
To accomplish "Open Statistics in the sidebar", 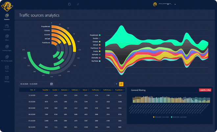I will coord(7,16).
